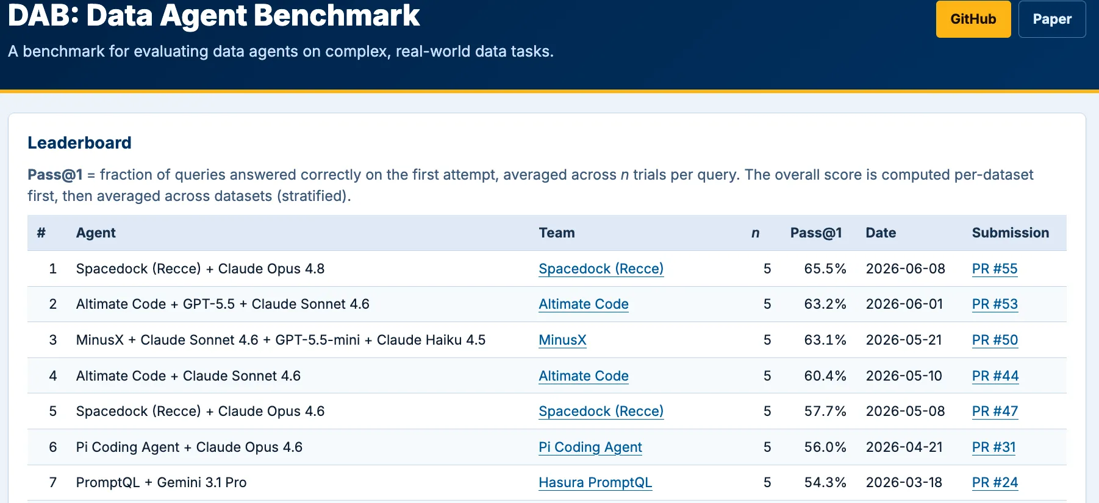
Task: Click the date 2026-04-21
Action: click(x=904, y=447)
